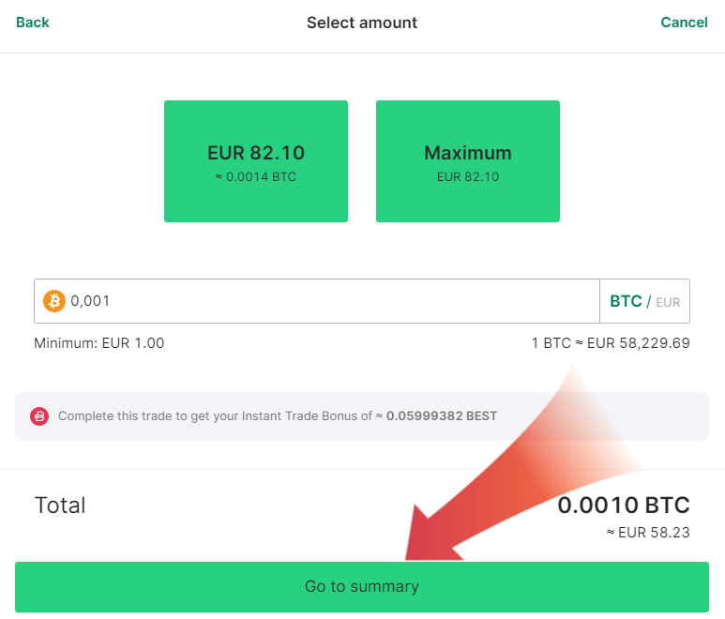Click the 0.0010 BTC total value

point(624,506)
